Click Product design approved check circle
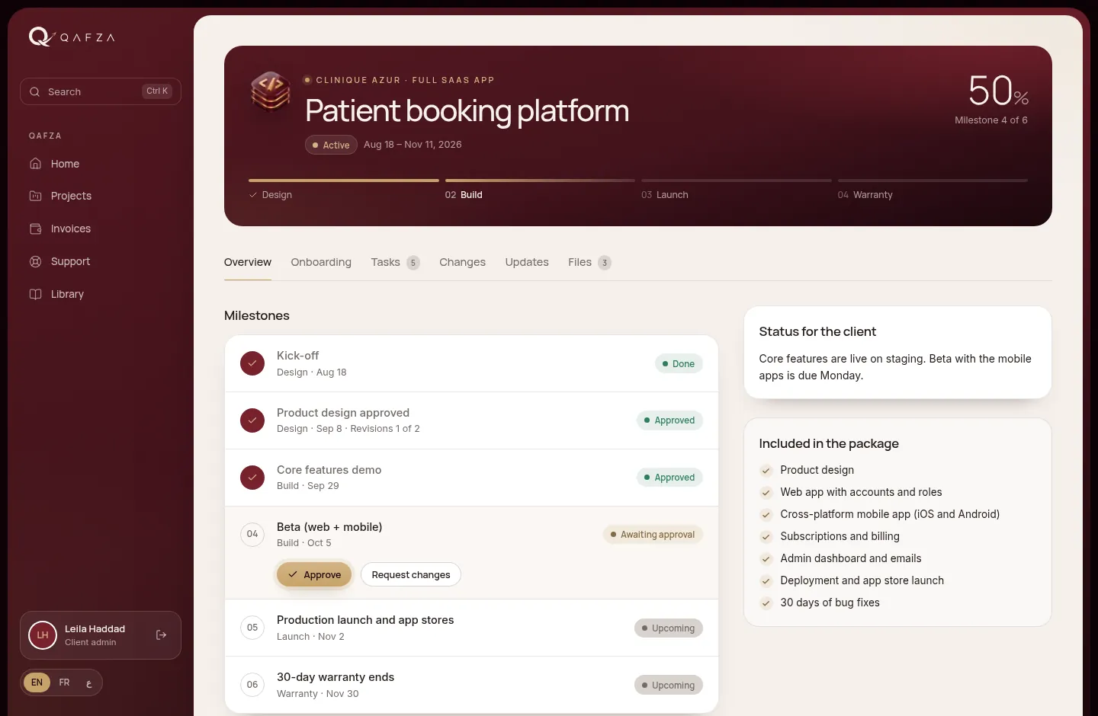The image size is (1098, 716). pos(252,420)
